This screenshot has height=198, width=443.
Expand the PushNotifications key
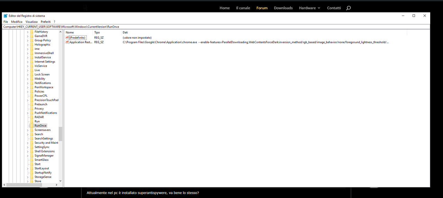[27, 113]
